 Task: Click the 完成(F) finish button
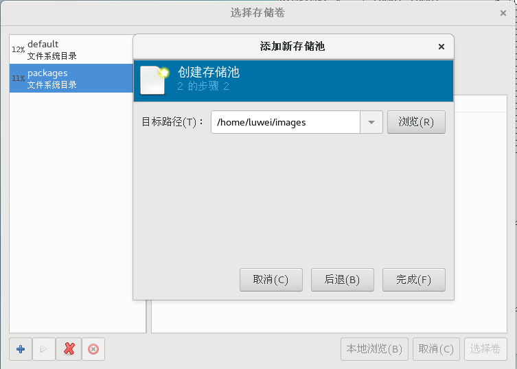click(414, 280)
